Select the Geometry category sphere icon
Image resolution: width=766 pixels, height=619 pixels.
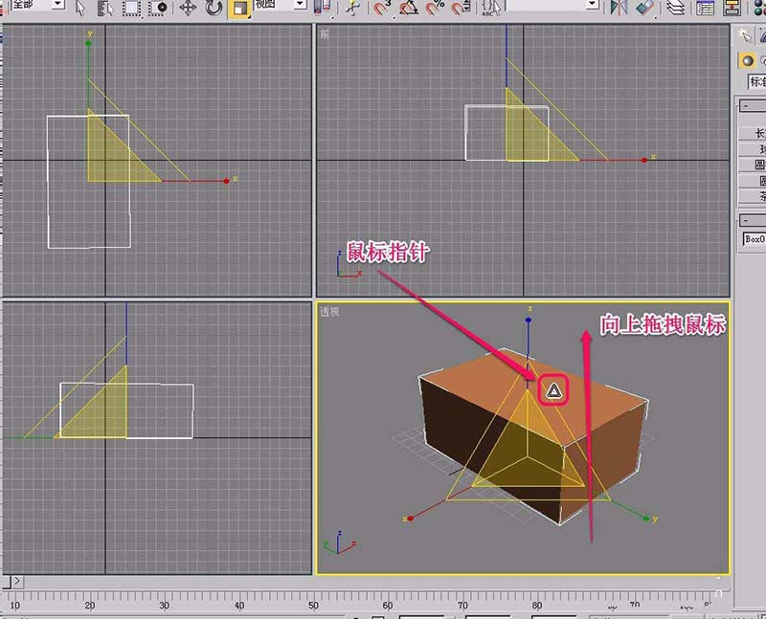coord(747,60)
